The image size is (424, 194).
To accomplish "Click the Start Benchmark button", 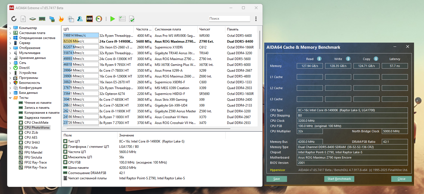I will tap(339, 179).
